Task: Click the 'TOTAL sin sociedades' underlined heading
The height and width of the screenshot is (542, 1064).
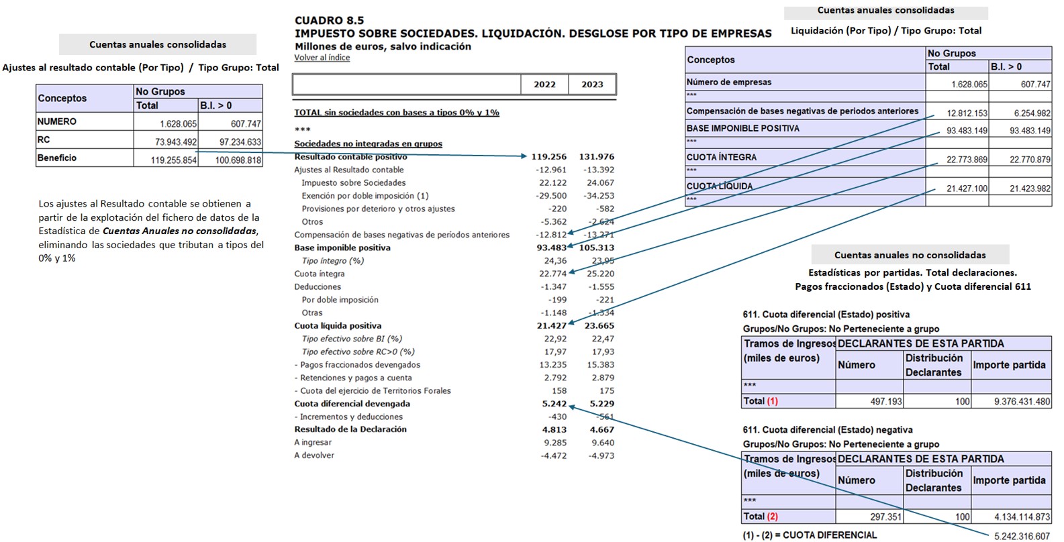Action: coord(396,113)
